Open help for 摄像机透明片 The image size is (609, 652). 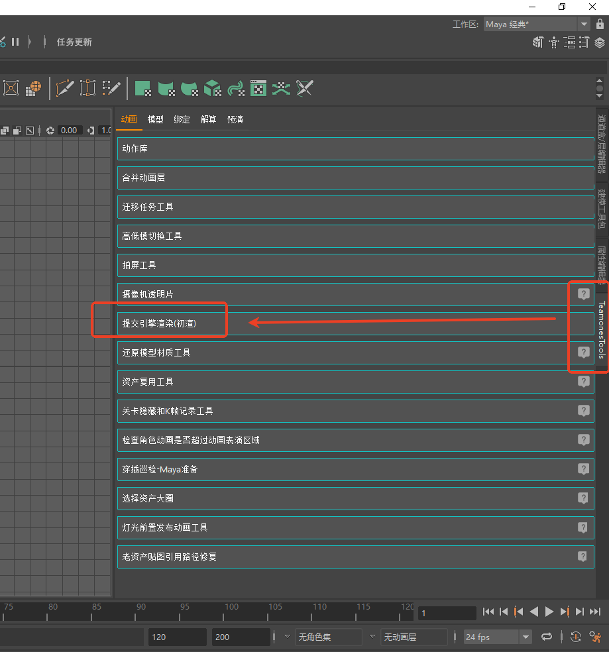tap(583, 294)
